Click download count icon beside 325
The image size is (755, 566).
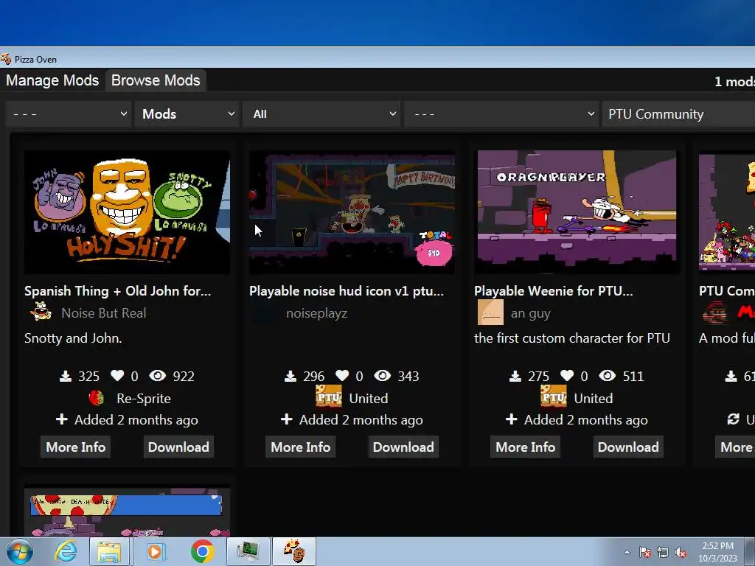[66, 376]
